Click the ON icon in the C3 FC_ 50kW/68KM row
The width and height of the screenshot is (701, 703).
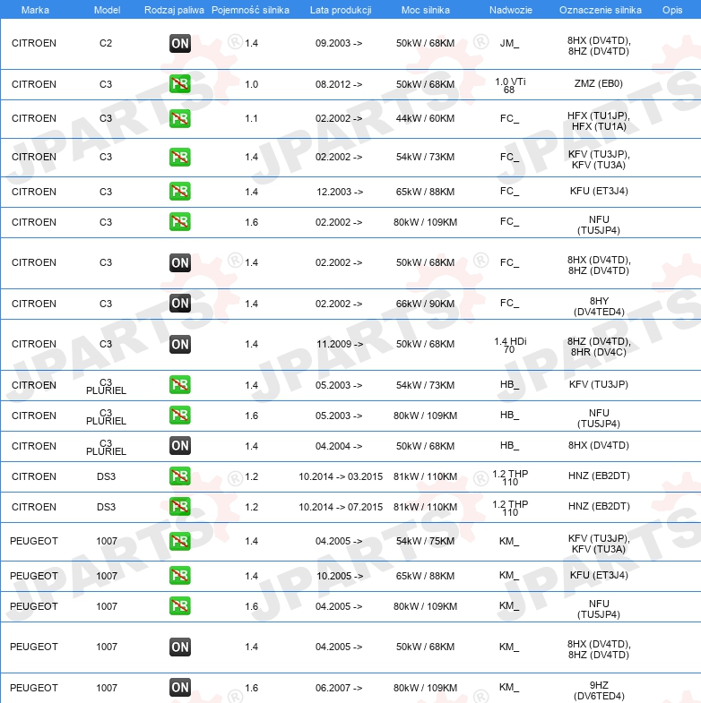click(x=180, y=262)
